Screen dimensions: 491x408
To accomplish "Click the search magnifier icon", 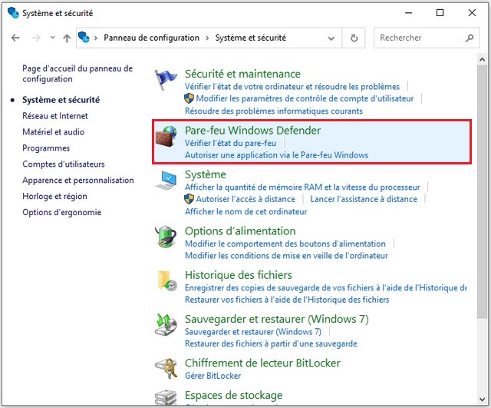I will coord(469,38).
